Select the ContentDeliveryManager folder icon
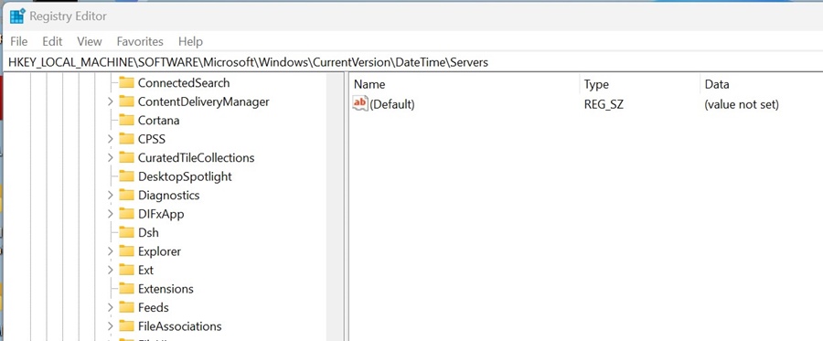823x341 pixels. click(x=126, y=101)
